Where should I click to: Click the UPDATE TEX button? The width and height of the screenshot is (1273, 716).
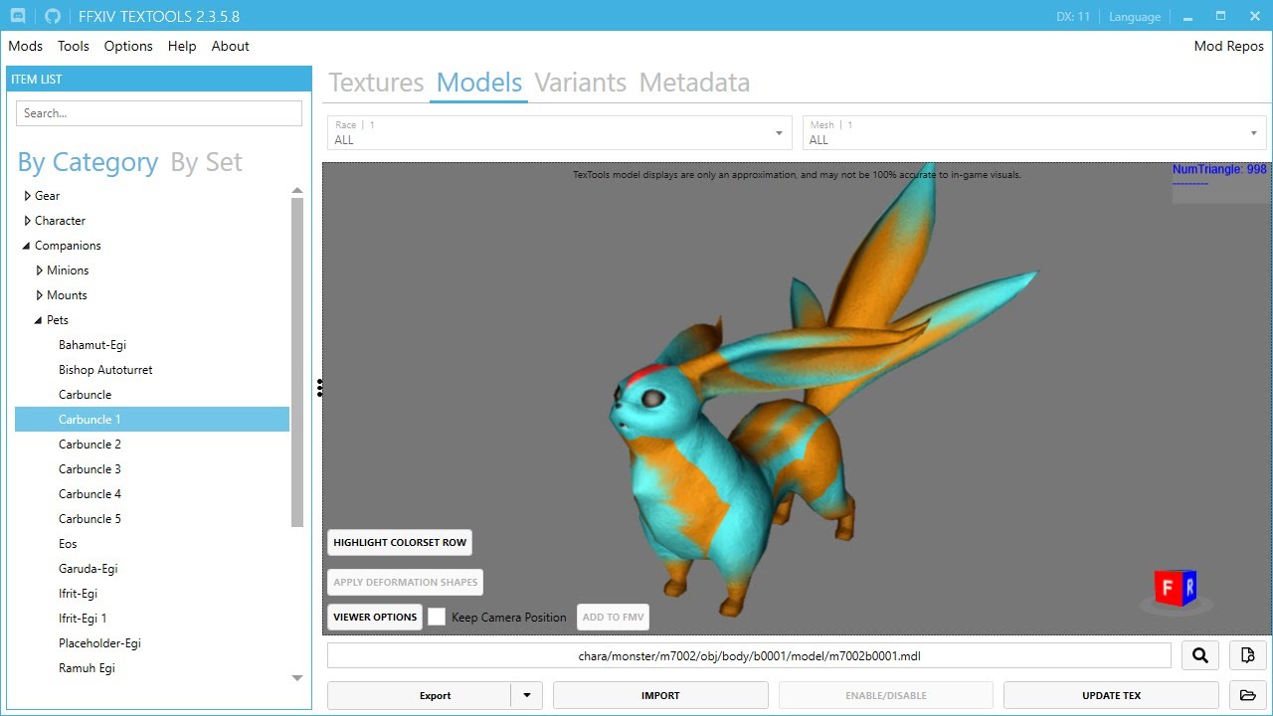1111,695
